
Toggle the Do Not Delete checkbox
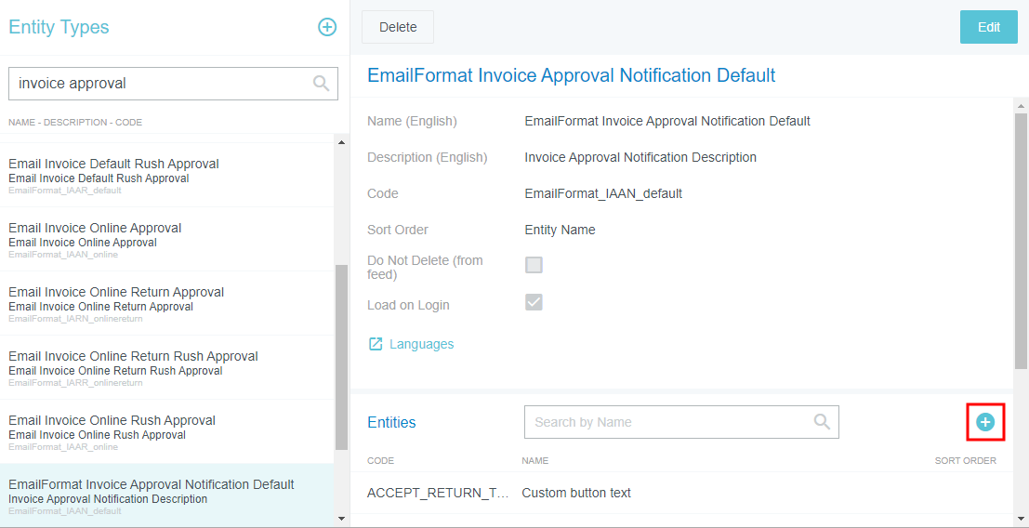534,265
